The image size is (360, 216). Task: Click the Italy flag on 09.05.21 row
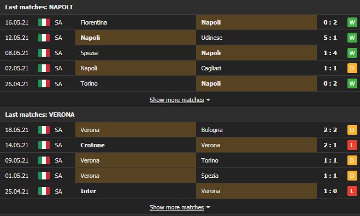click(44, 160)
